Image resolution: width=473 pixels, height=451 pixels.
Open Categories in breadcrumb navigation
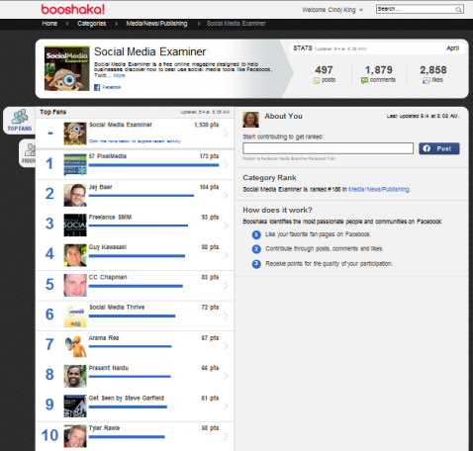point(92,24)
